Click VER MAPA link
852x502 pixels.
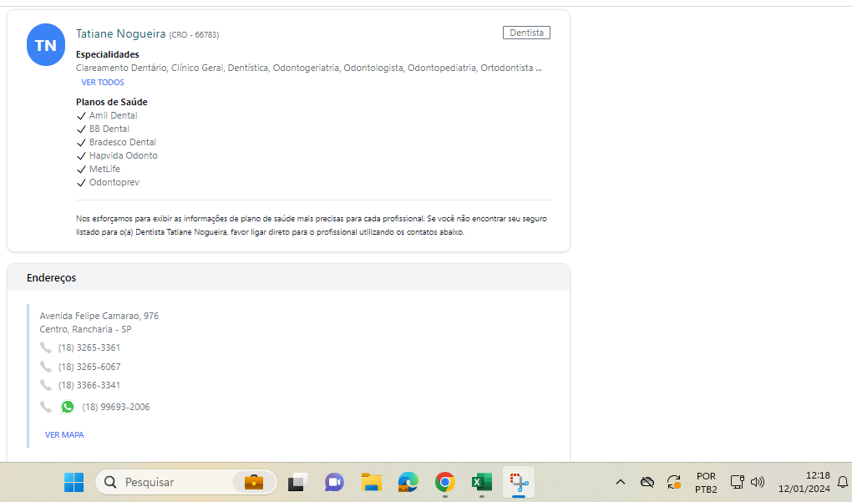pyautogui.click(x=64, y=434)
